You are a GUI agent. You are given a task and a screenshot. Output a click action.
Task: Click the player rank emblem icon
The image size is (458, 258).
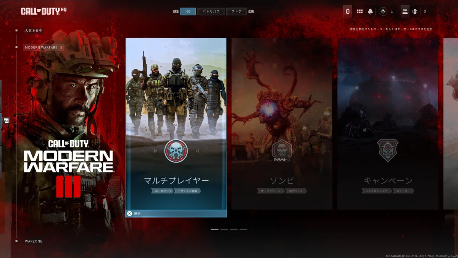coord(383,11)
